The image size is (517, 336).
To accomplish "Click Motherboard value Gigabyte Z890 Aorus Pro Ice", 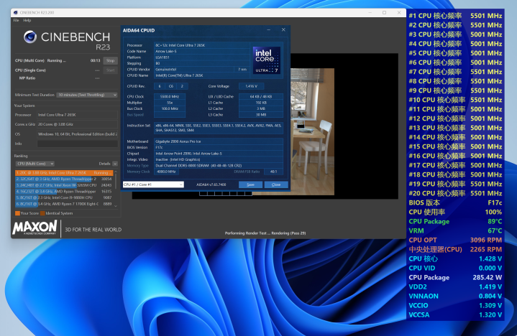I will (219, 141).
